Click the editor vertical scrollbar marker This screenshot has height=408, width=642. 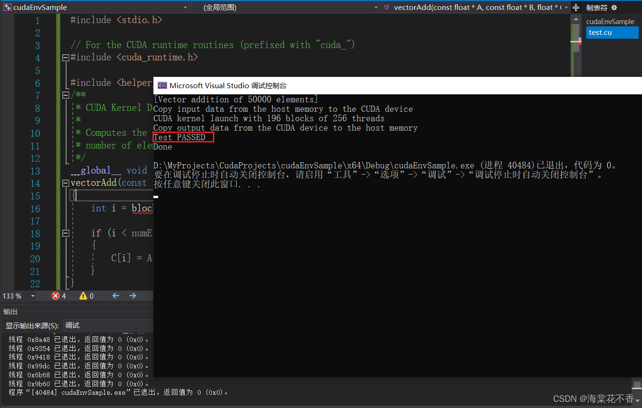(576, 42)
